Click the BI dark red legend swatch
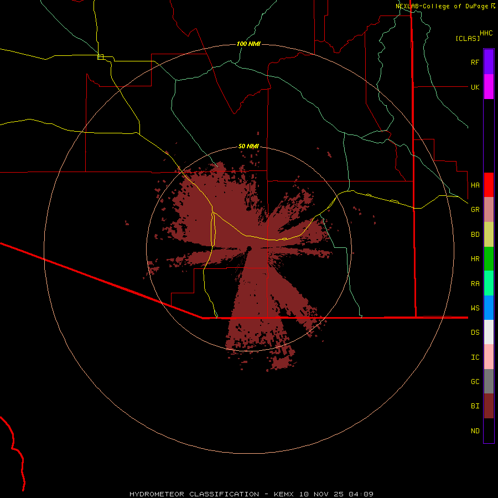The width and height of the screenshot is (498, 498). [x=489, y=406]
